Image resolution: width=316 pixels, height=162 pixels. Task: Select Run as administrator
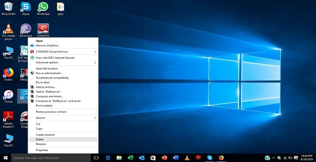[x=63, y=73]
